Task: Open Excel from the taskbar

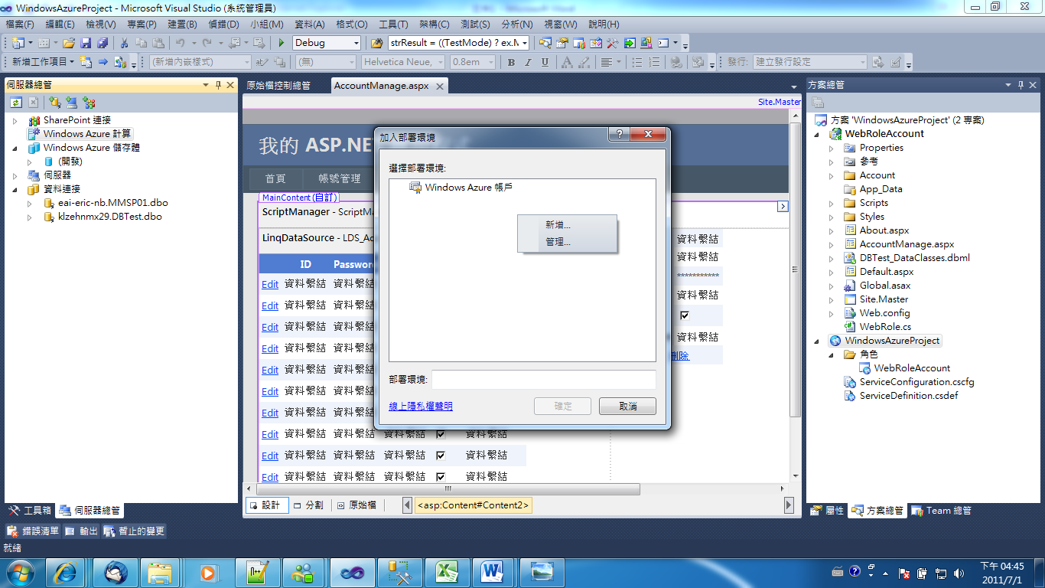Action: [x=446, y=572]
